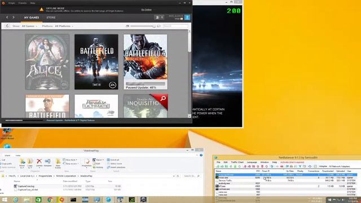Select the Service Traffic row in NetBalancer
Screen dimensions: 361x203
click(286, 180)
